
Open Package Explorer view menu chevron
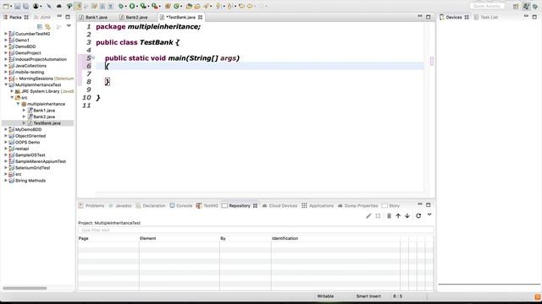pyautogui.click(x=69, y=26)
